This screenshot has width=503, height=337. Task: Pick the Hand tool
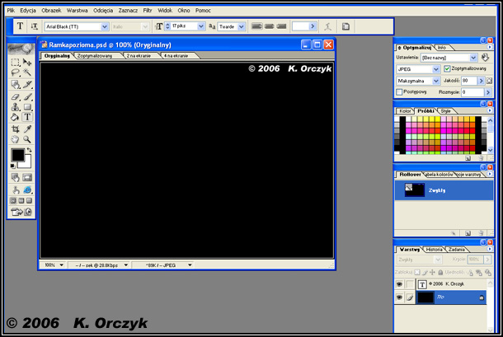coord(16,139)
